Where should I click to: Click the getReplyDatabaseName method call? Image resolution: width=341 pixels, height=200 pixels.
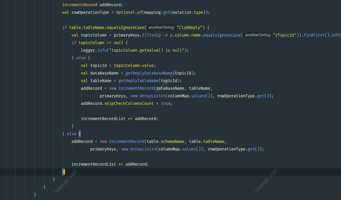(x=149, y=73)
